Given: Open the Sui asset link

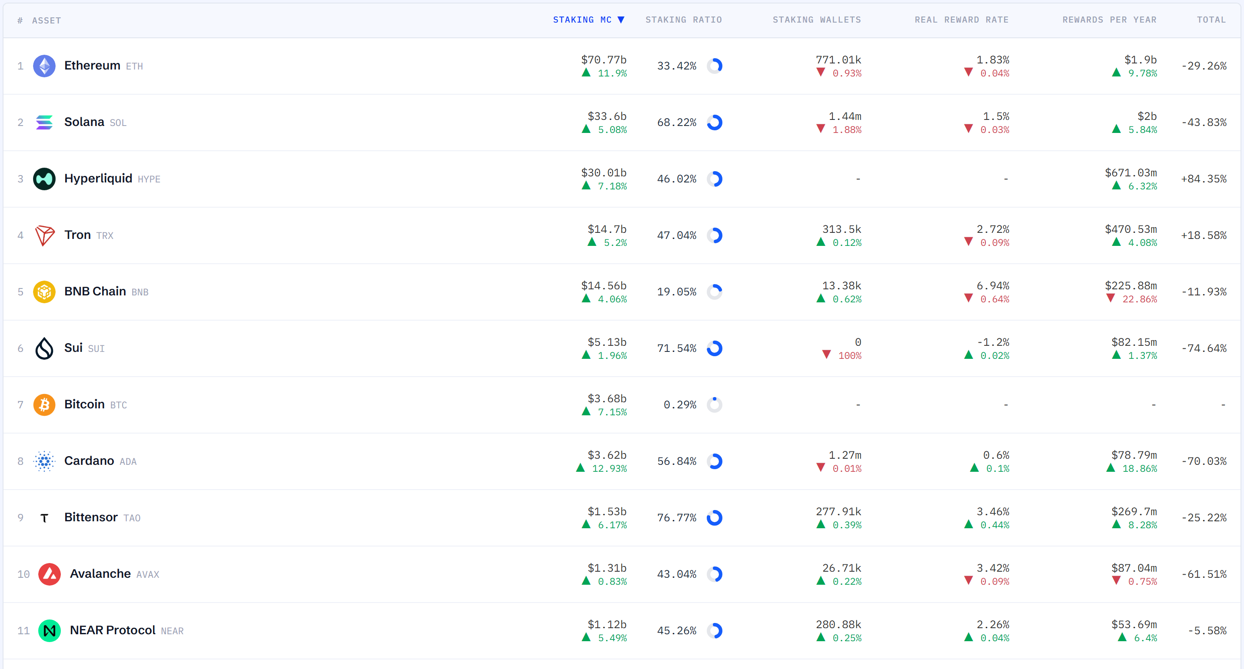Looking at the screenshot, I should [73, 348].
